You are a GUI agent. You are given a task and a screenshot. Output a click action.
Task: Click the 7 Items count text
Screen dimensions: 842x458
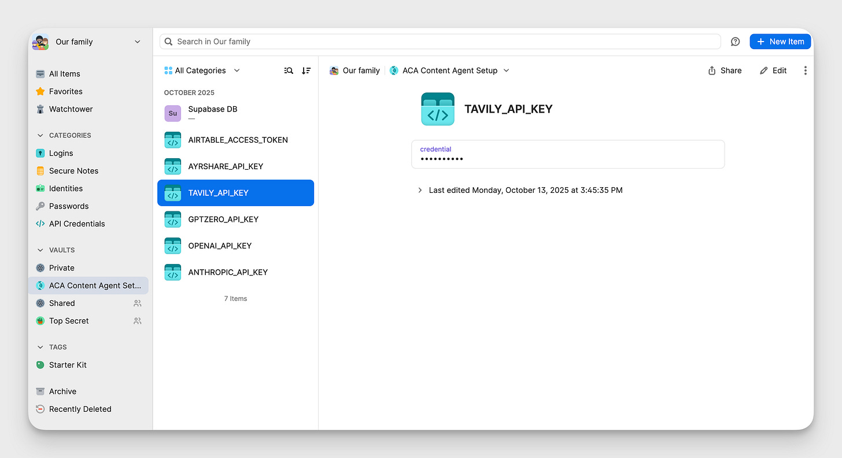(235, 299)
